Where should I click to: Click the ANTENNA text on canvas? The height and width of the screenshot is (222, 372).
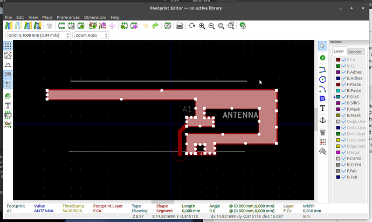[x=240, y=115]
